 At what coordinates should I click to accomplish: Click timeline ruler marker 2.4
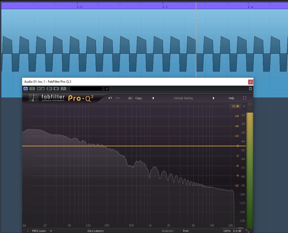coord(250,7)
